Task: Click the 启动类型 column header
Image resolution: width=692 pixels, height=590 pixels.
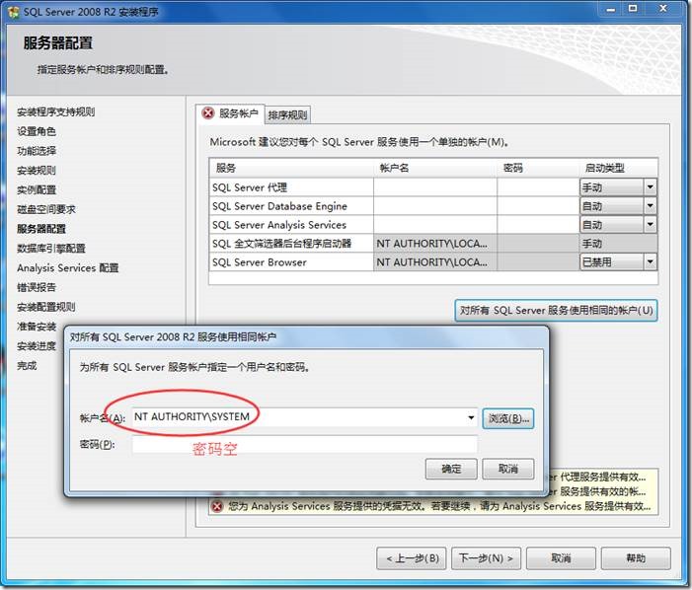Action: coord(618,168)
